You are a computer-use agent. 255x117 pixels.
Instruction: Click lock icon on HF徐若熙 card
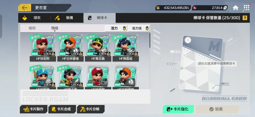click(x=53, y=54)
